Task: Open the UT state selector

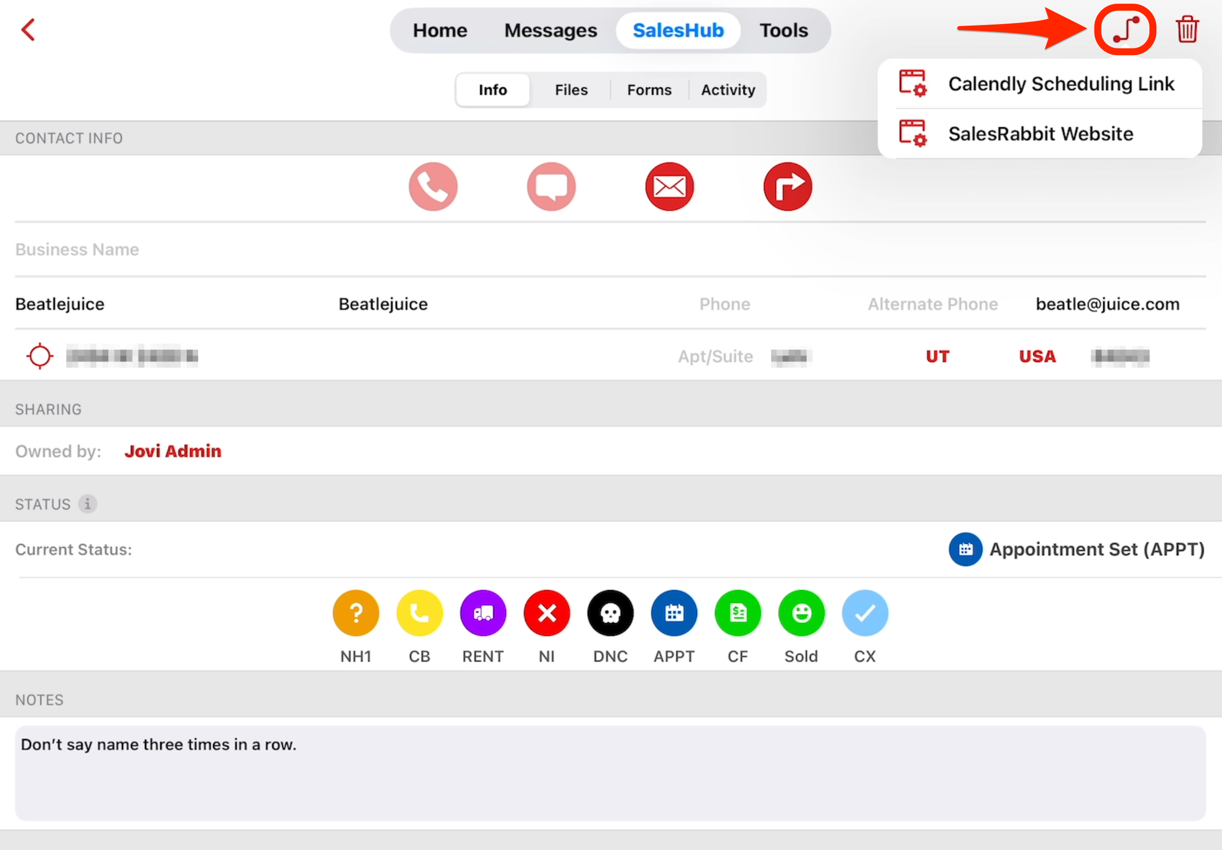Action: 937,356
